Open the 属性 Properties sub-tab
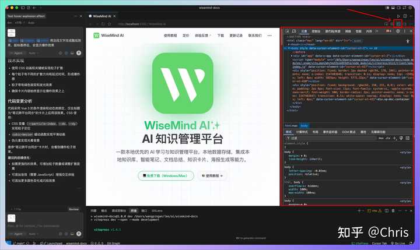420x250 pixels. pyautogui.click(x=363, y=132)
